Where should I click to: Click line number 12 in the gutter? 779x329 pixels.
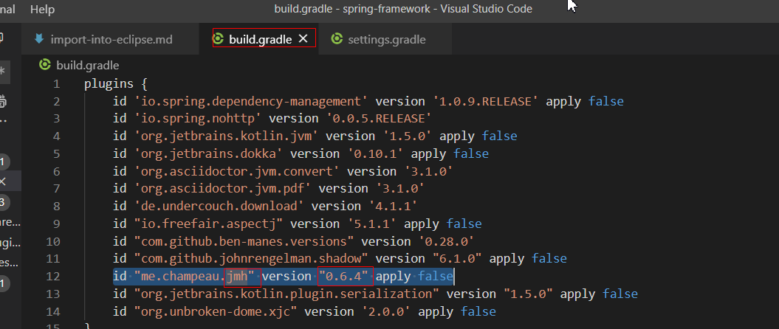tap(52, 276)
